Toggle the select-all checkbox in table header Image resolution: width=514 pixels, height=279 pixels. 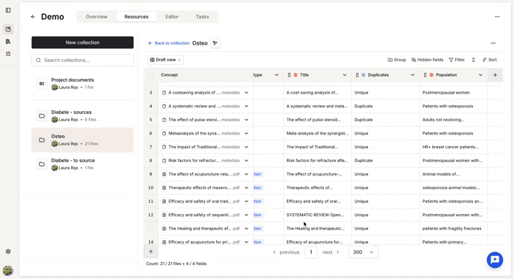point(151,75)
